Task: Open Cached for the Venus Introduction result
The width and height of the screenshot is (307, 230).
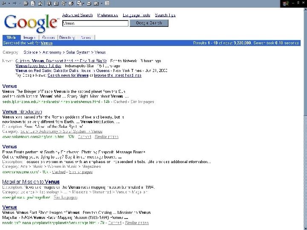Action: [84, 137]
